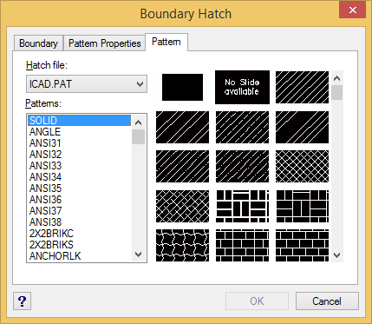Click the thumbnail gallery scroll down arrow
This screenshot has height=324, width=372.
337,255
